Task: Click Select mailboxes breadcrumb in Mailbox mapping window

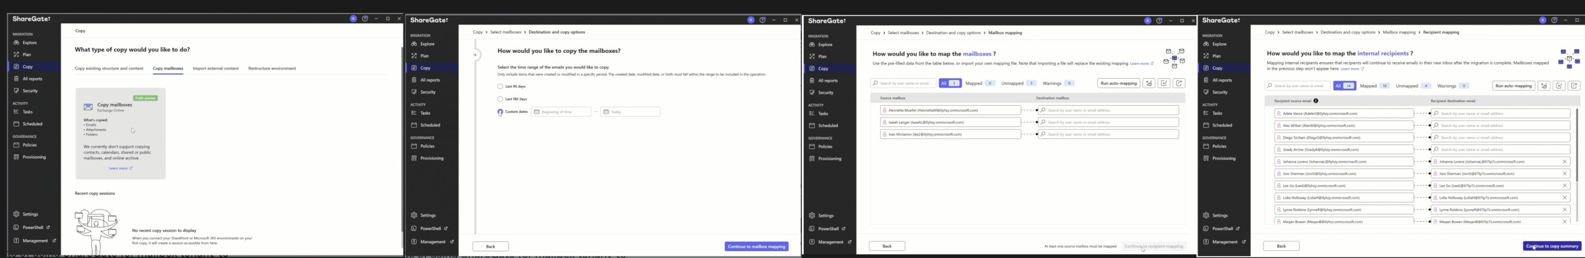Action: pyautogui.click(x=903, y=32)
